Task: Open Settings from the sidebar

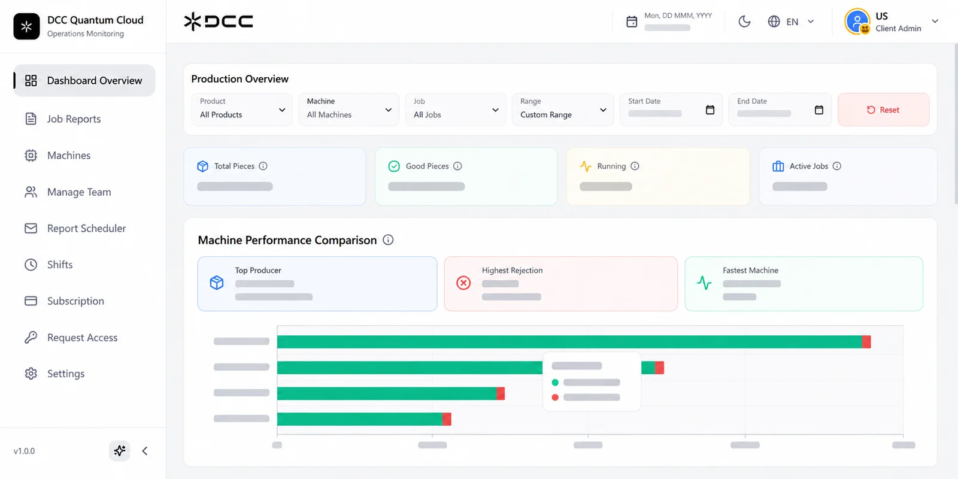Action: (x=84, y=374)
